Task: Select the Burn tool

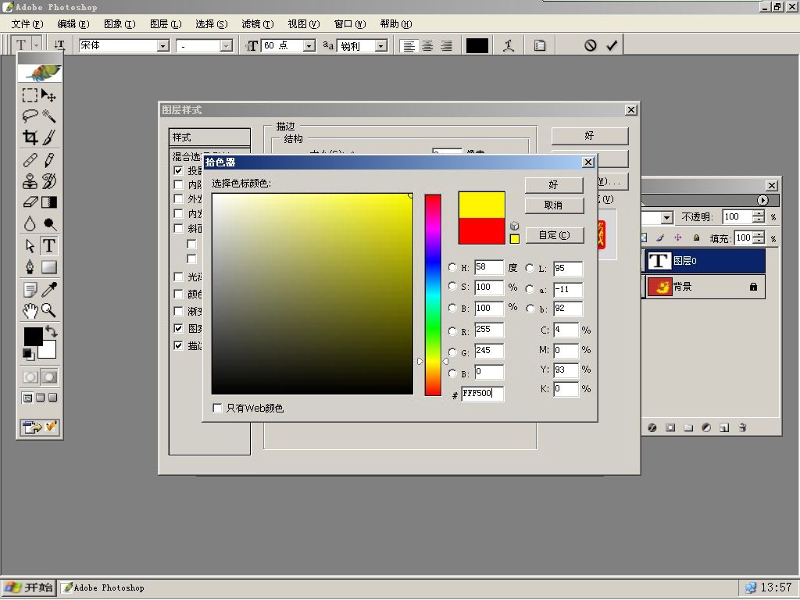Action: click(49, 223)
